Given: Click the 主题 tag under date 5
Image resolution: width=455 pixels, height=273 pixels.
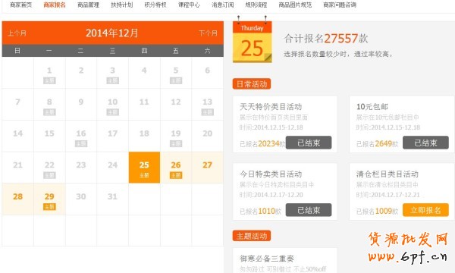Looking at the screenshot, I should point(176,80).
